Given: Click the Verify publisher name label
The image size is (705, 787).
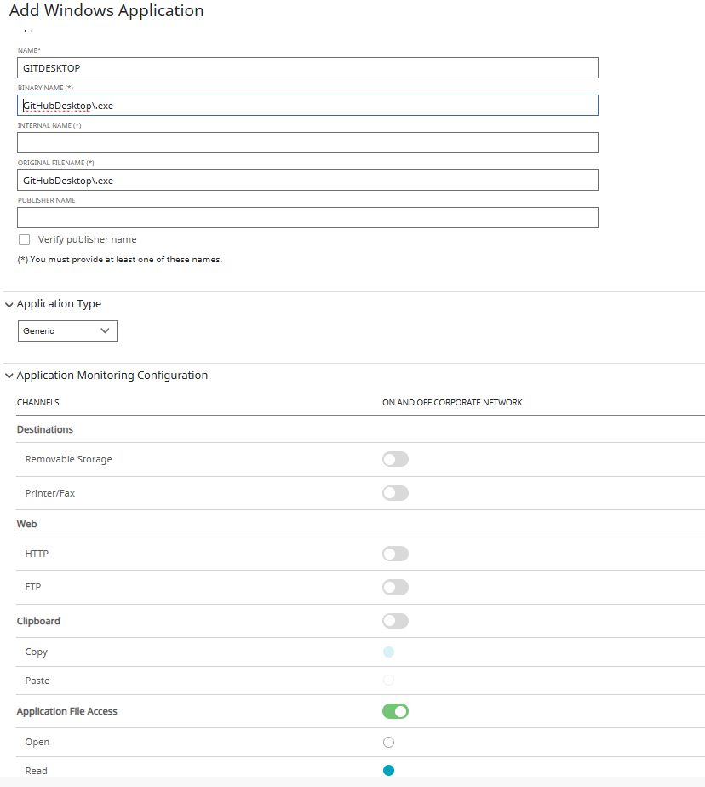Looking at the screenshot, I should tap(88, 239).
